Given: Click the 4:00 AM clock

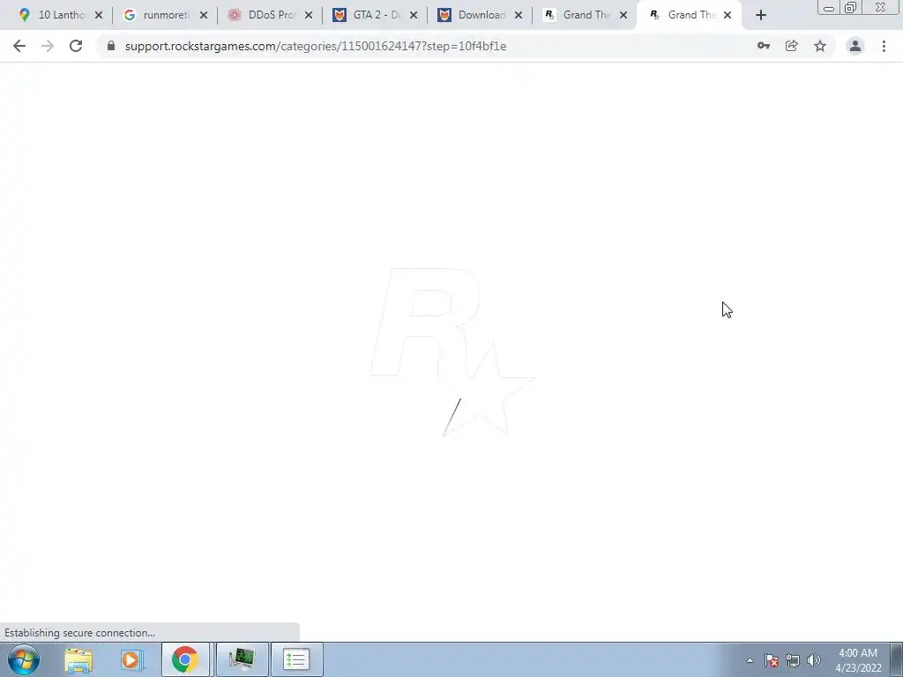Looking at the screenshot, I should (x=858, y=653).
